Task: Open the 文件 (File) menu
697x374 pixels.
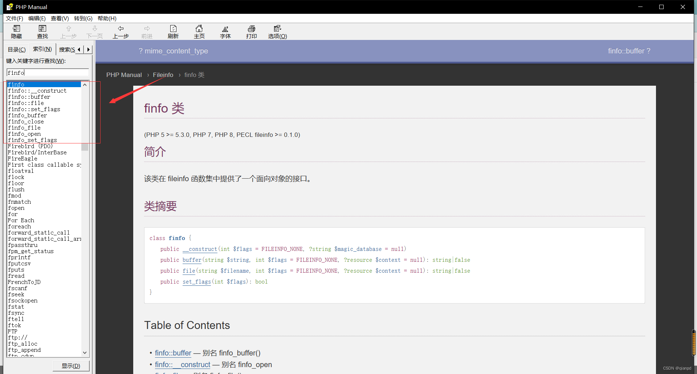Action: click(x=14, y=18)
